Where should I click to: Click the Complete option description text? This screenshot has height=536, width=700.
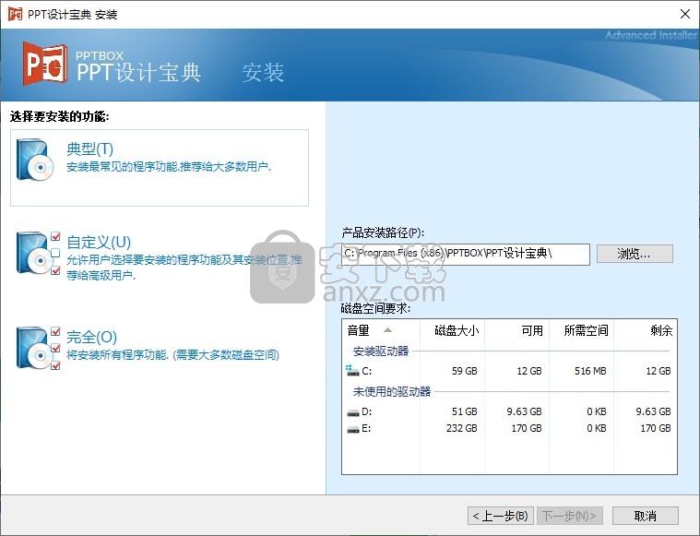tap(172, 355)
